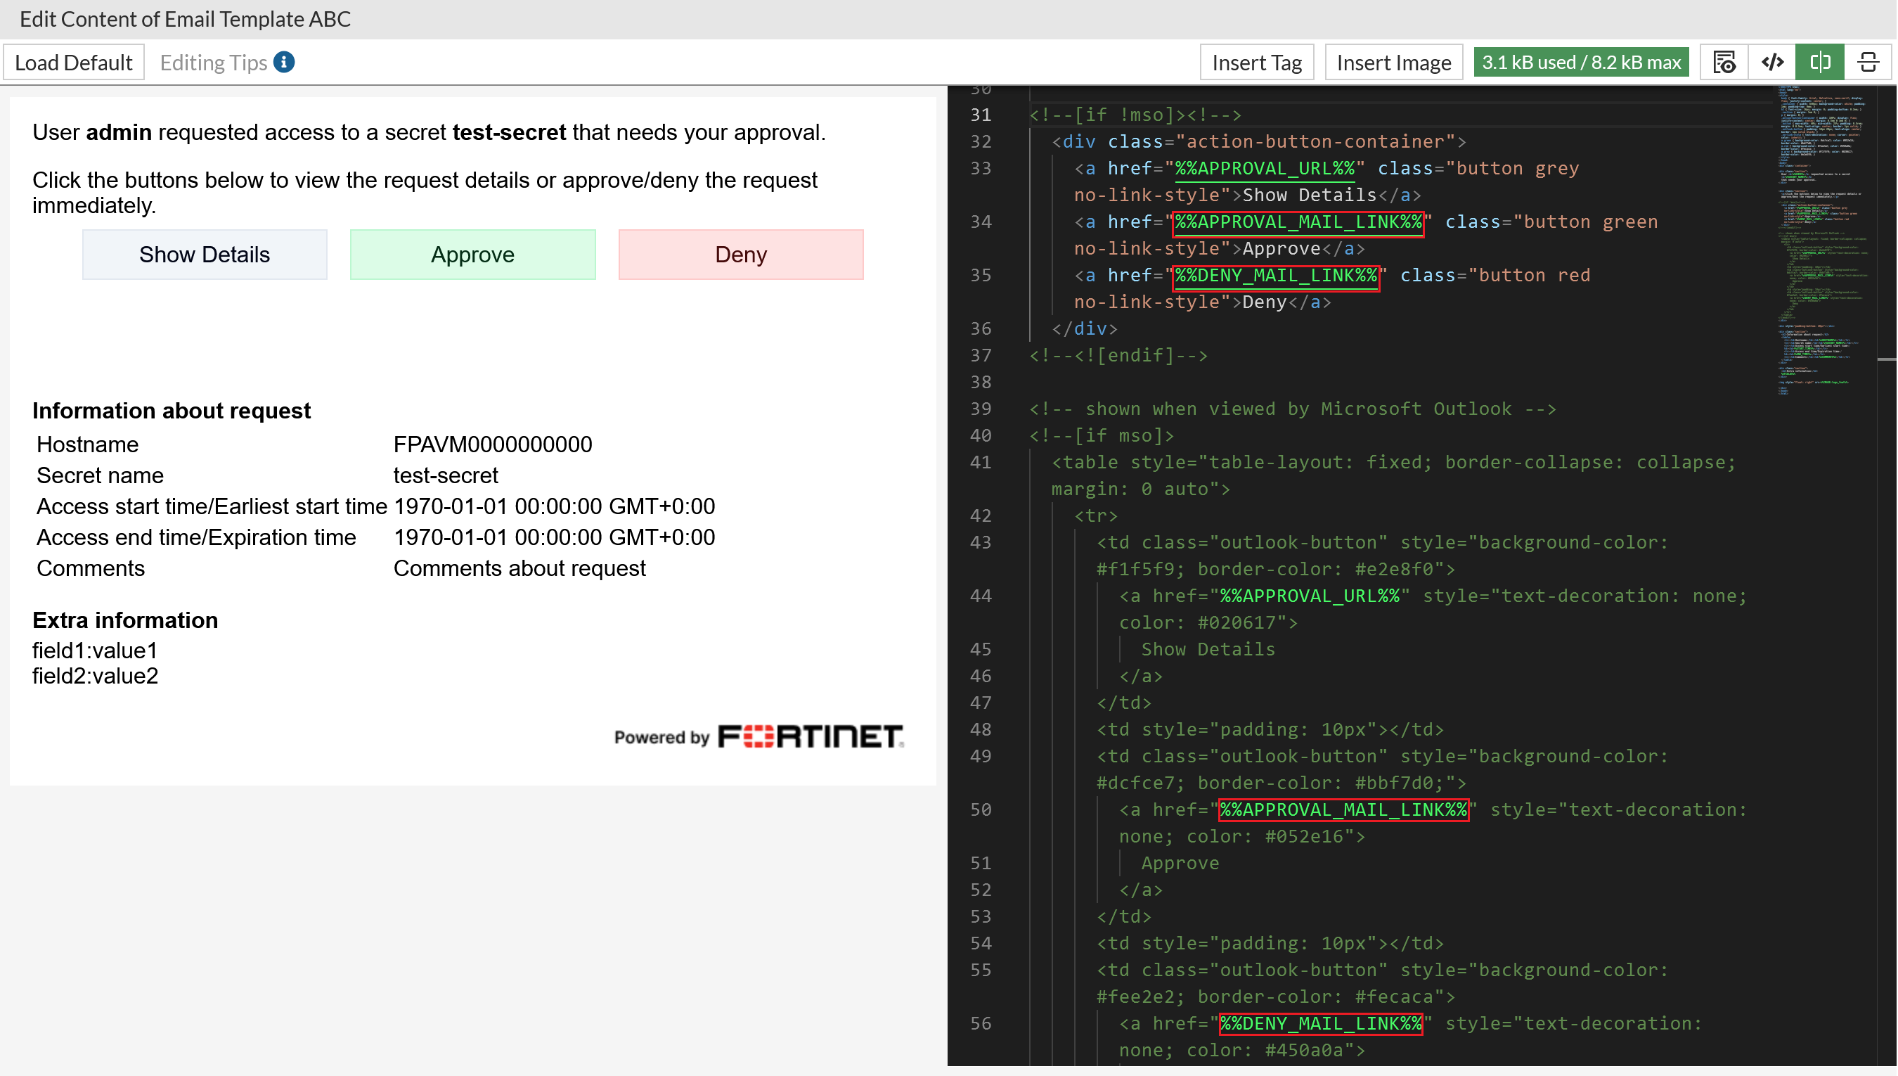Click line number 31 in gutter
This screenshot has width=1898, height=1076.
[x=981, y=115]
